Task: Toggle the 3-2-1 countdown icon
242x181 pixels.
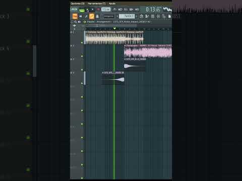Action: tap(126, 10)
